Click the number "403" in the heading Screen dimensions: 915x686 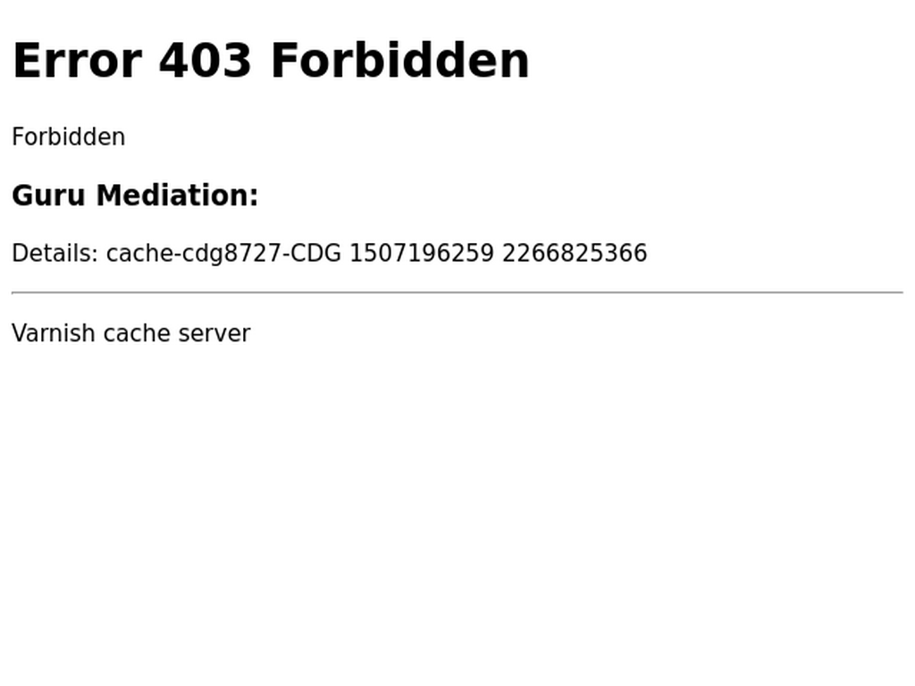205,61
